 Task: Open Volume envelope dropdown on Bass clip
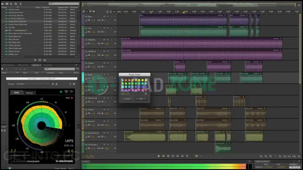point(225,15)
